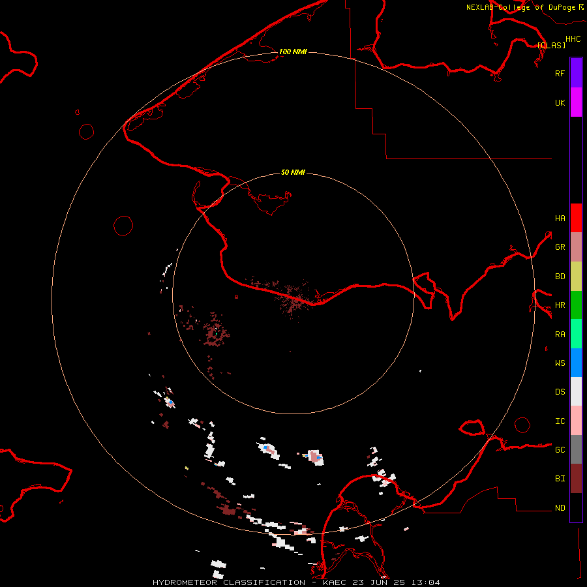Screen dimensions: 587x587
Task: Select the GR graupel color swatch
Action: (x=576, y=247)
